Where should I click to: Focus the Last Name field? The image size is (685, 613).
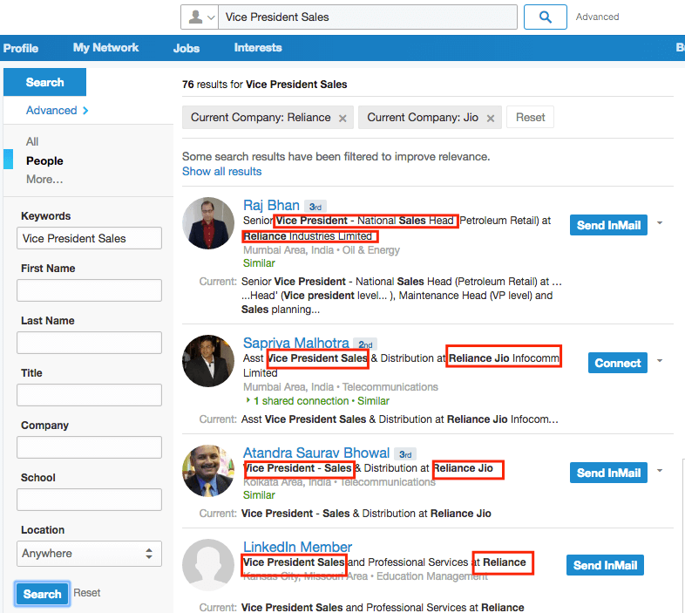(89, 343)
